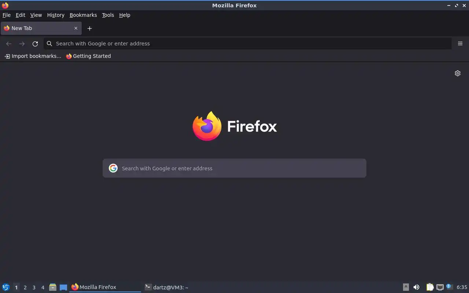Maximize the Firefox window
This screenshot has width=469, height=293.
coord(457,5)
